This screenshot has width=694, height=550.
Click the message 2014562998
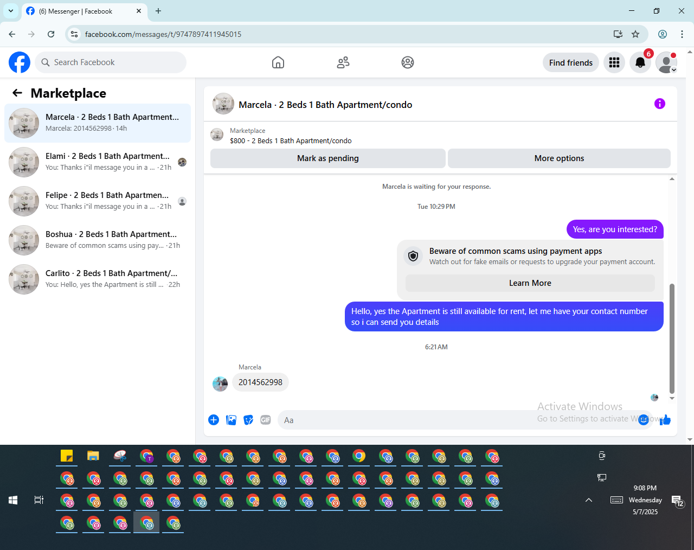pyautogui.click(x=260, y=382)
